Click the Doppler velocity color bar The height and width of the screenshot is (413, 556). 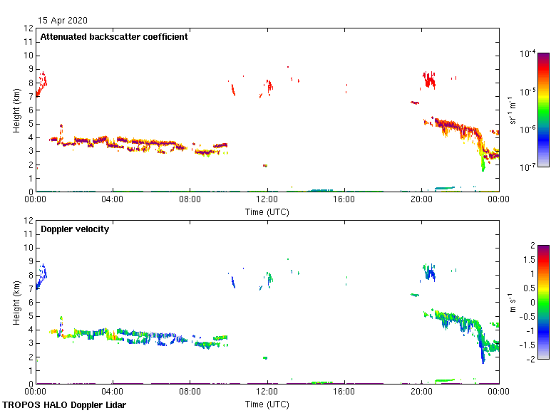pos(542,302)
